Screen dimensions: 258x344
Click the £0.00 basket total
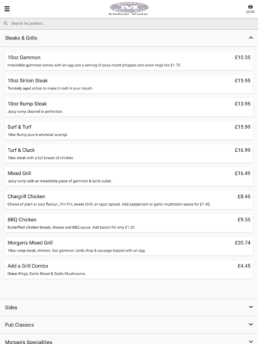tap(250, 12)
